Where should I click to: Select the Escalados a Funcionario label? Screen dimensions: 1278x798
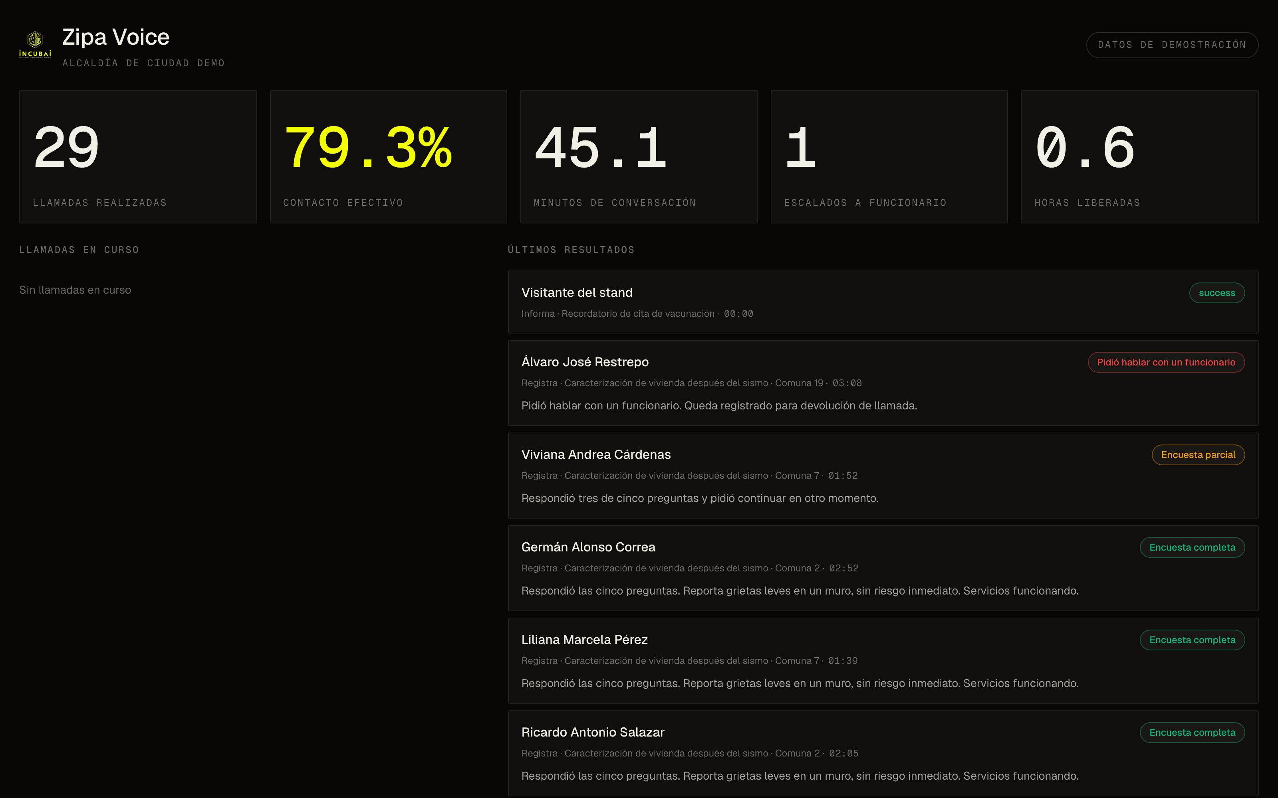pos(865,203)
